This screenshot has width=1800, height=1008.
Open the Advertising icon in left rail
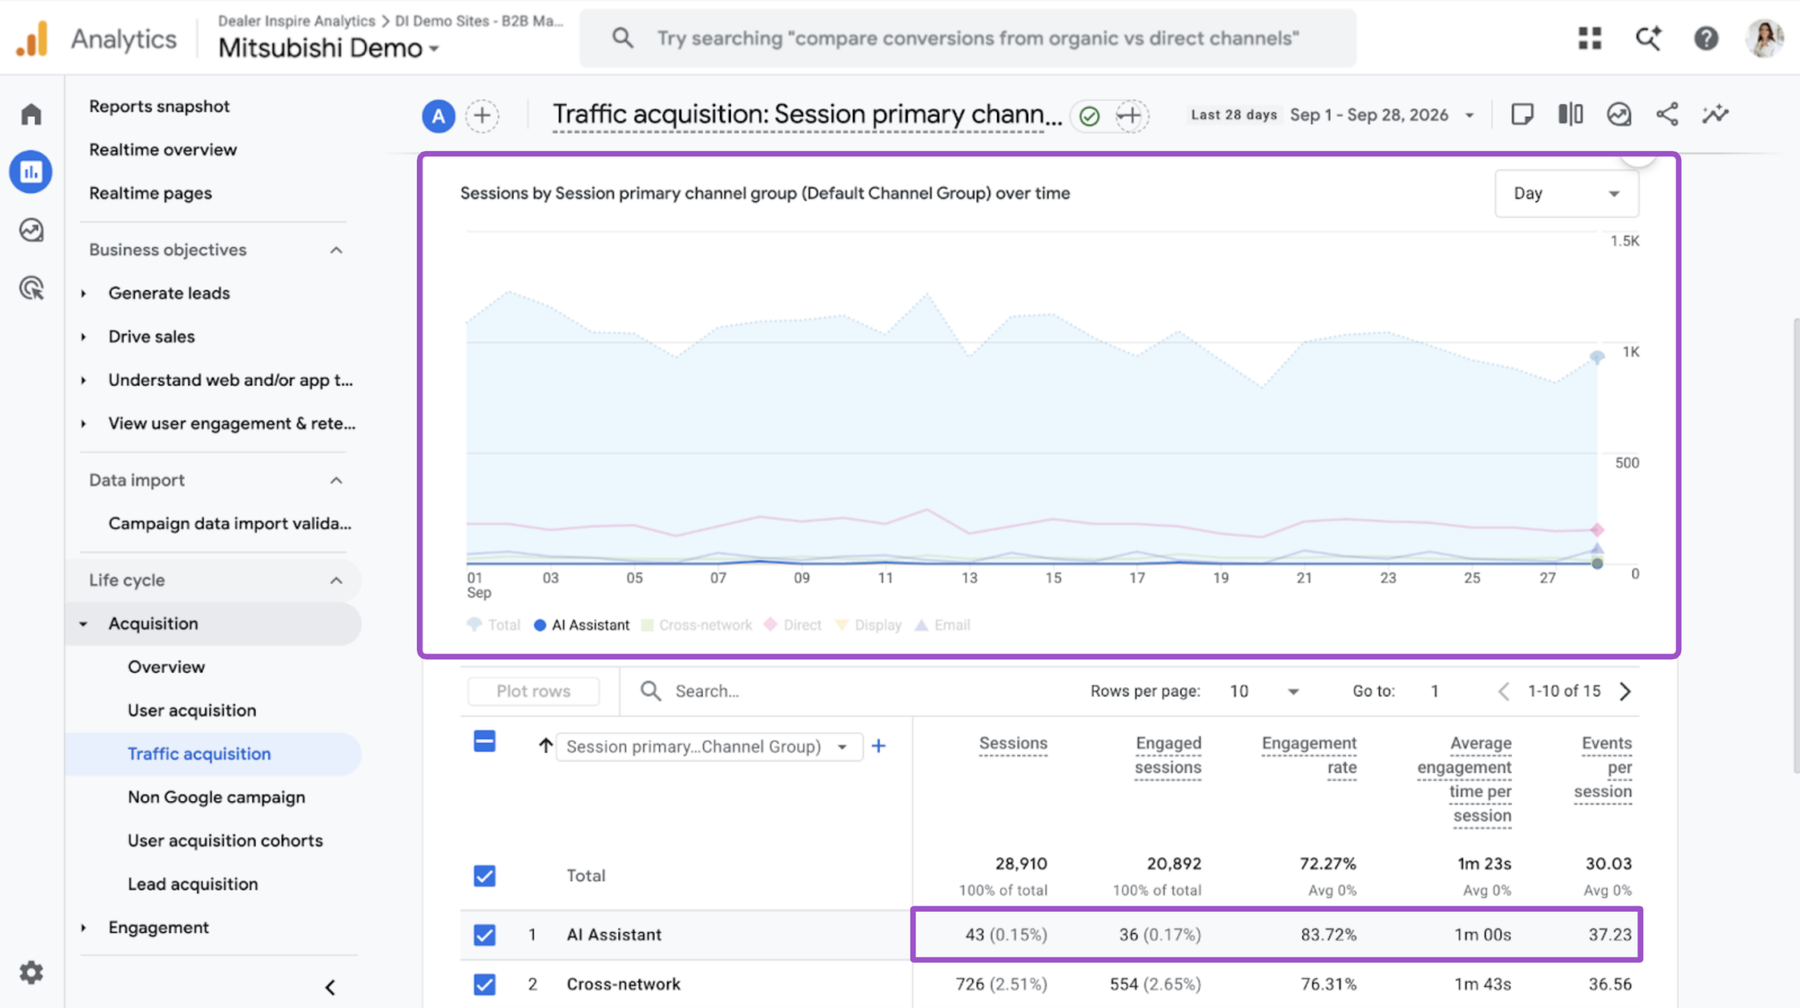point(31,288)
